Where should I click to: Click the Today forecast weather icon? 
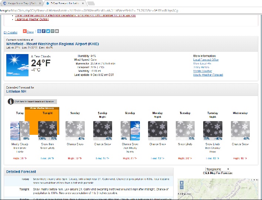20,131
